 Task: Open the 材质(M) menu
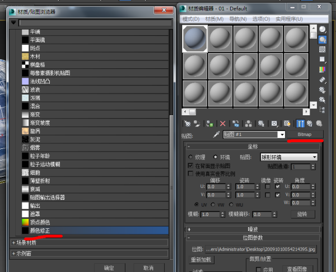coord(214,19)
